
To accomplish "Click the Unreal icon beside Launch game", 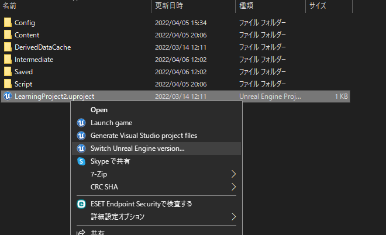I will 81,123.
